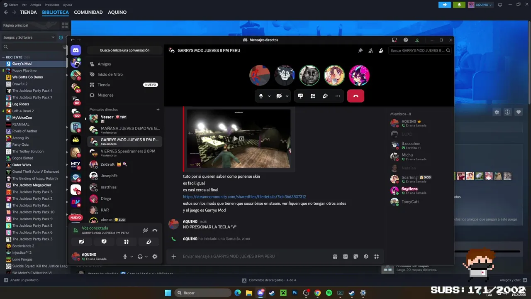Select Among Us in Steam library

point(34,138)
